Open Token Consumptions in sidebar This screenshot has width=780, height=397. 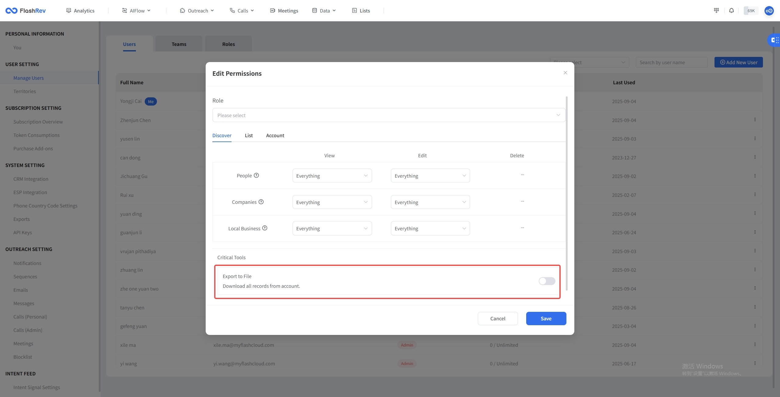[x=36, y=135]
